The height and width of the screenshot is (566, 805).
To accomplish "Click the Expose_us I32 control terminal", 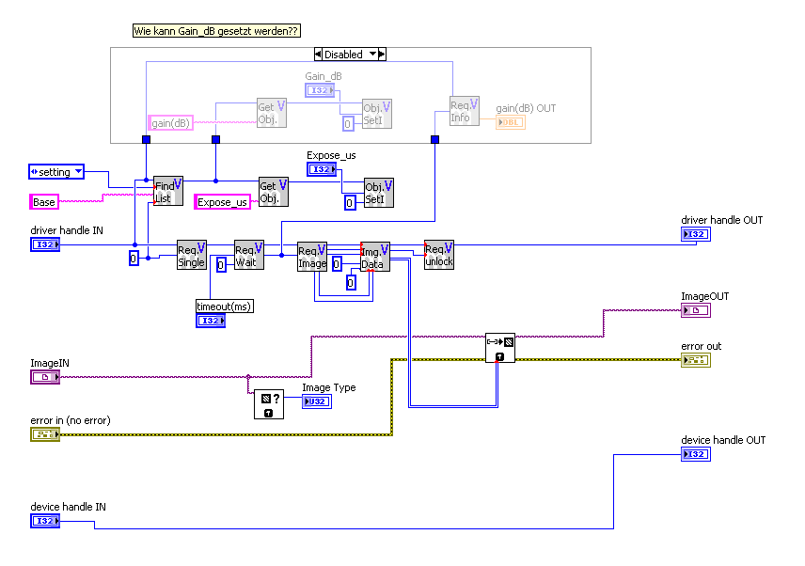I will [x=322, y=169].
